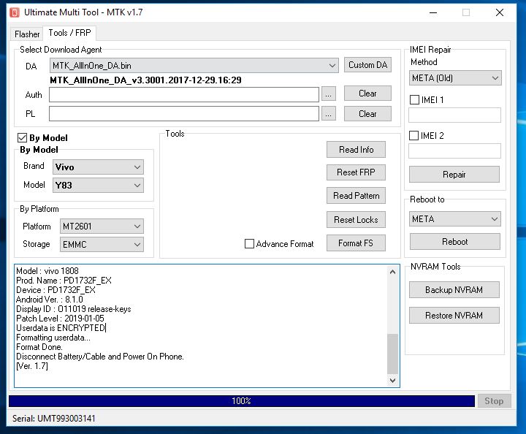Image resolution: width=526 pixels, height=434 pixels.
Task: Click the Reset Locks button
Action: coord(356,220)
